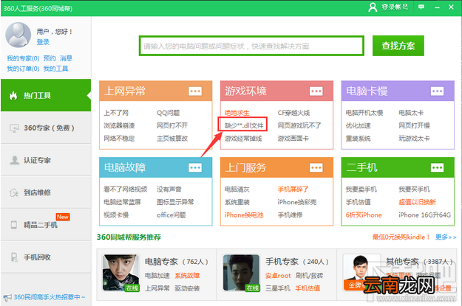
Task: Switch to 360专家（免费） sidebar tab
Action: click(x=46, y=128)
